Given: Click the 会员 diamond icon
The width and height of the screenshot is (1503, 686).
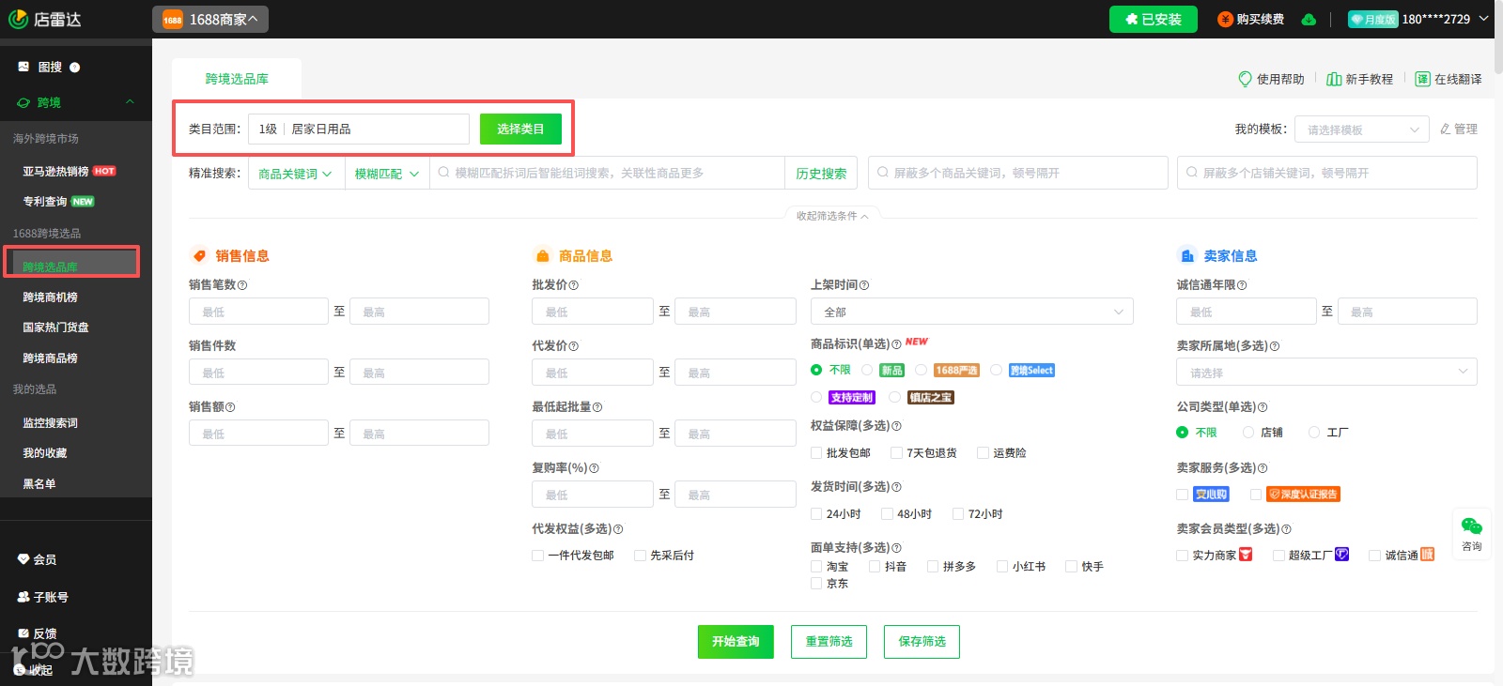Looking at the screenshot, I should coord(23,559).
